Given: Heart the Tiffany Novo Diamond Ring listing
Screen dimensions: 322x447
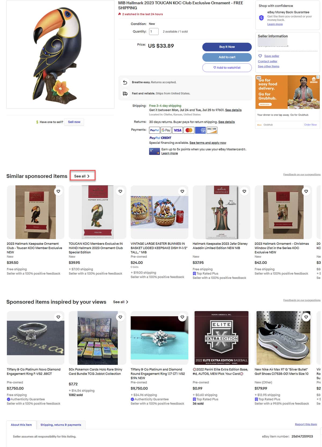Looking at the screenshot, I should [58, 317].
